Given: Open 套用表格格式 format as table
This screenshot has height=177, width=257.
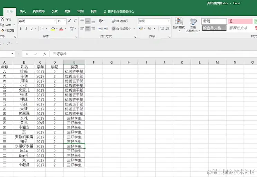Looking at the screenshot, I should click(193, 25).
